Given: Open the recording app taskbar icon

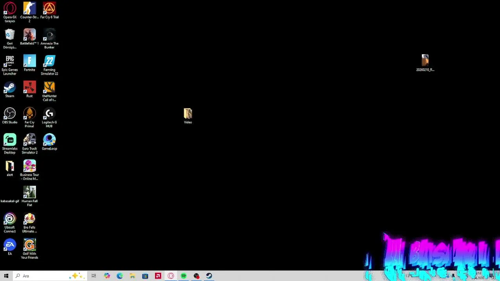Looking at the screenshot, I should [196, 276].
